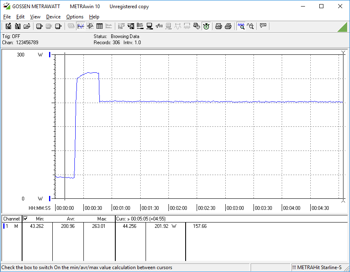Screen dimensions: 350x272
Task: Click the 'Channel:' column header
Action: [12, 219]
